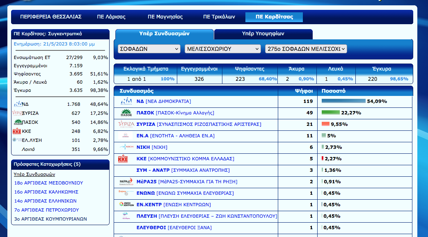
Task: Click the ΕΝ.ΚΕΝΤΡ party logo
Action: (126, 205)
